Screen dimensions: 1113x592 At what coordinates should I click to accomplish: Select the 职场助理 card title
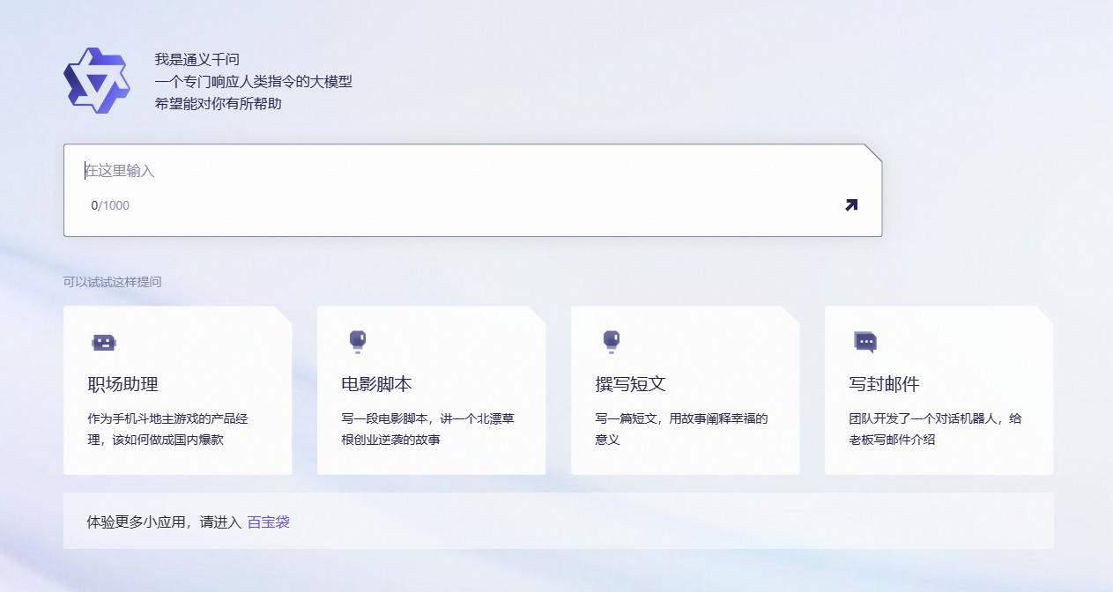click(x=123, y=384)
